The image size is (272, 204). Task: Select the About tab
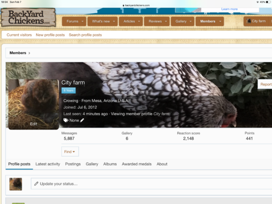click(x=162, y=164)
